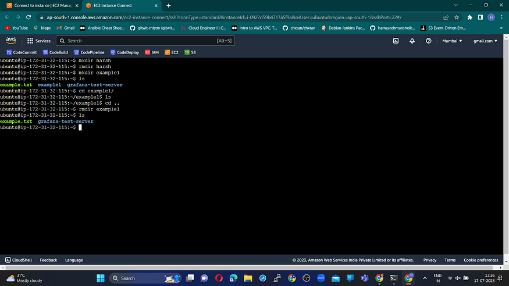Open the AWS notifications bell
The height and width of the screenshot is (286, 509).
412,41
